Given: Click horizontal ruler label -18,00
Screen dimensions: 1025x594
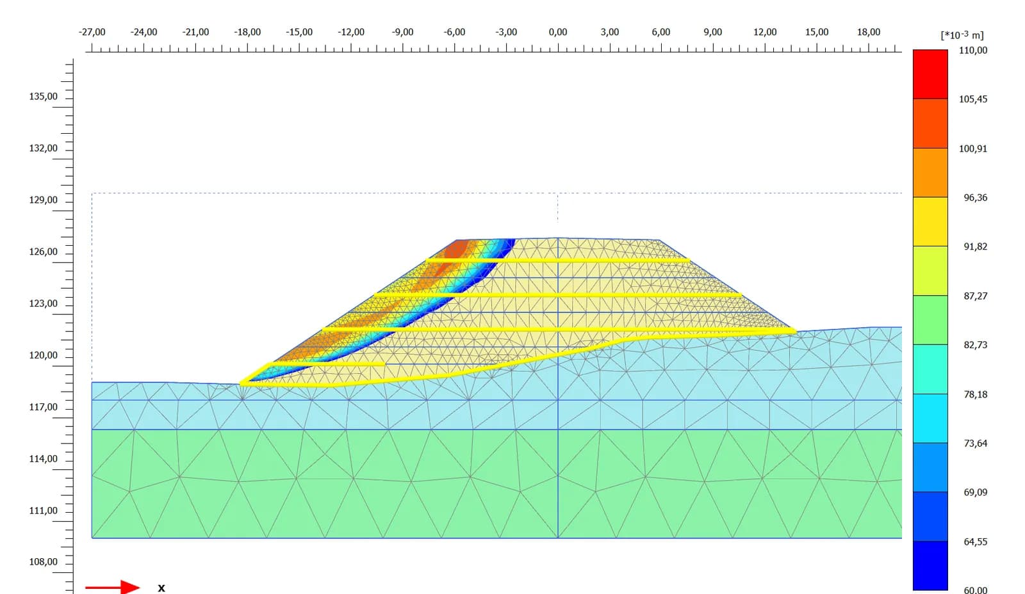Looking at the screenshot, I should pos(247,32).
